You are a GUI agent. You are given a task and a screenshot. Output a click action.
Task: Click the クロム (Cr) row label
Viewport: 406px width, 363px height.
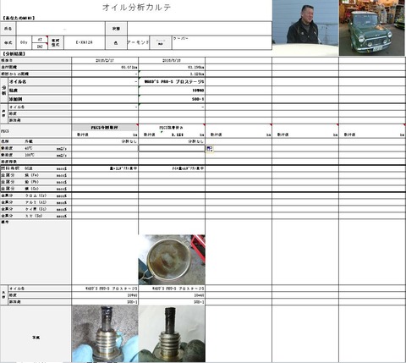(36, 195)
